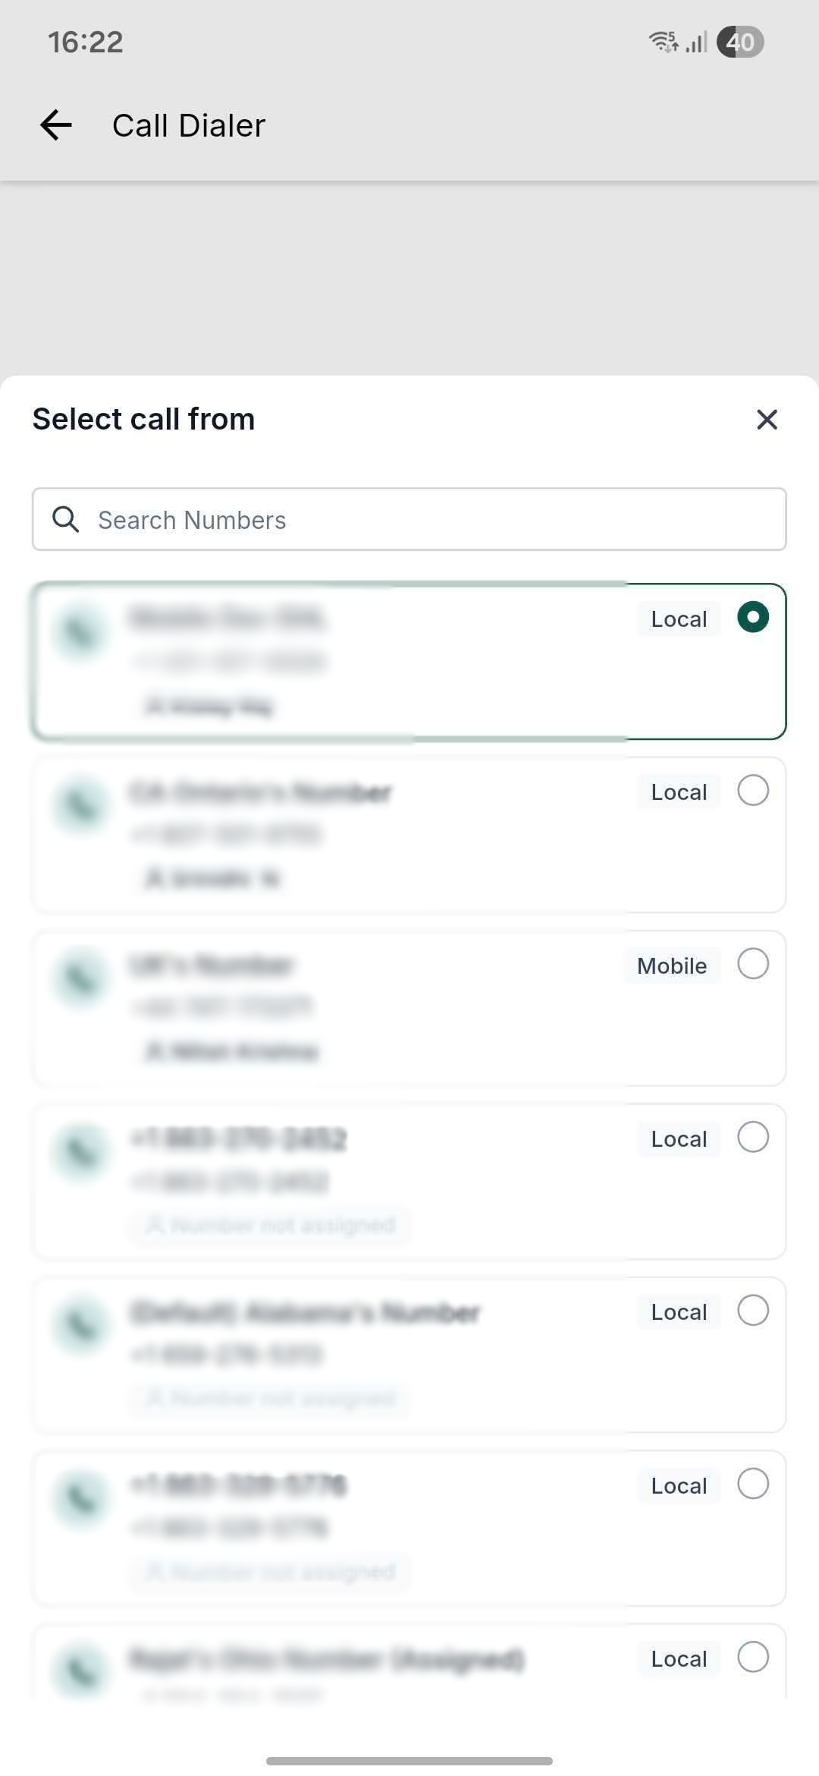Select the radio button of the sixth number

tap(752, 1484)
